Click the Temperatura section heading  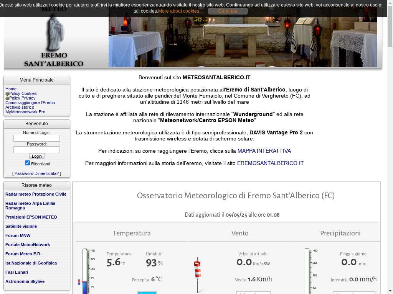(x=132, y=233)
